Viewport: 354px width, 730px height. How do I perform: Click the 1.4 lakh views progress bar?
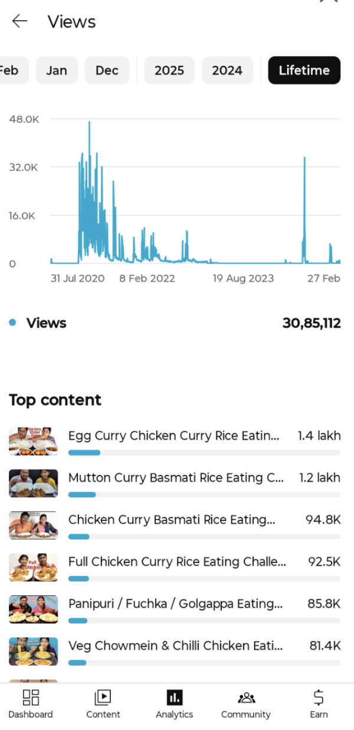(x=204, y=452)
